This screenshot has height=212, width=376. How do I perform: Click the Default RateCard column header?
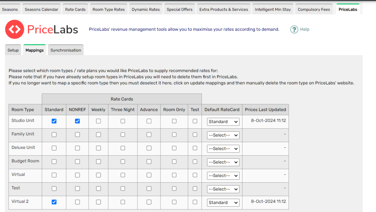[222, 110]
